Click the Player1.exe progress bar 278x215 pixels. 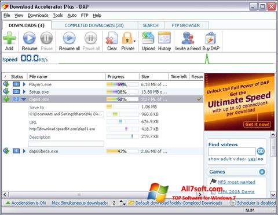[x=122, y=84]
